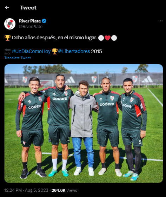Click the 264.6K Views count
Viewport: 166px width, 197px height.
click(64, 190)
